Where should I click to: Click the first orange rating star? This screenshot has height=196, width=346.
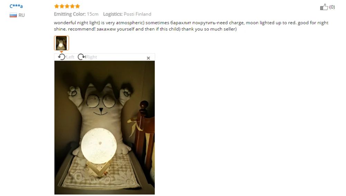point(57,6)
